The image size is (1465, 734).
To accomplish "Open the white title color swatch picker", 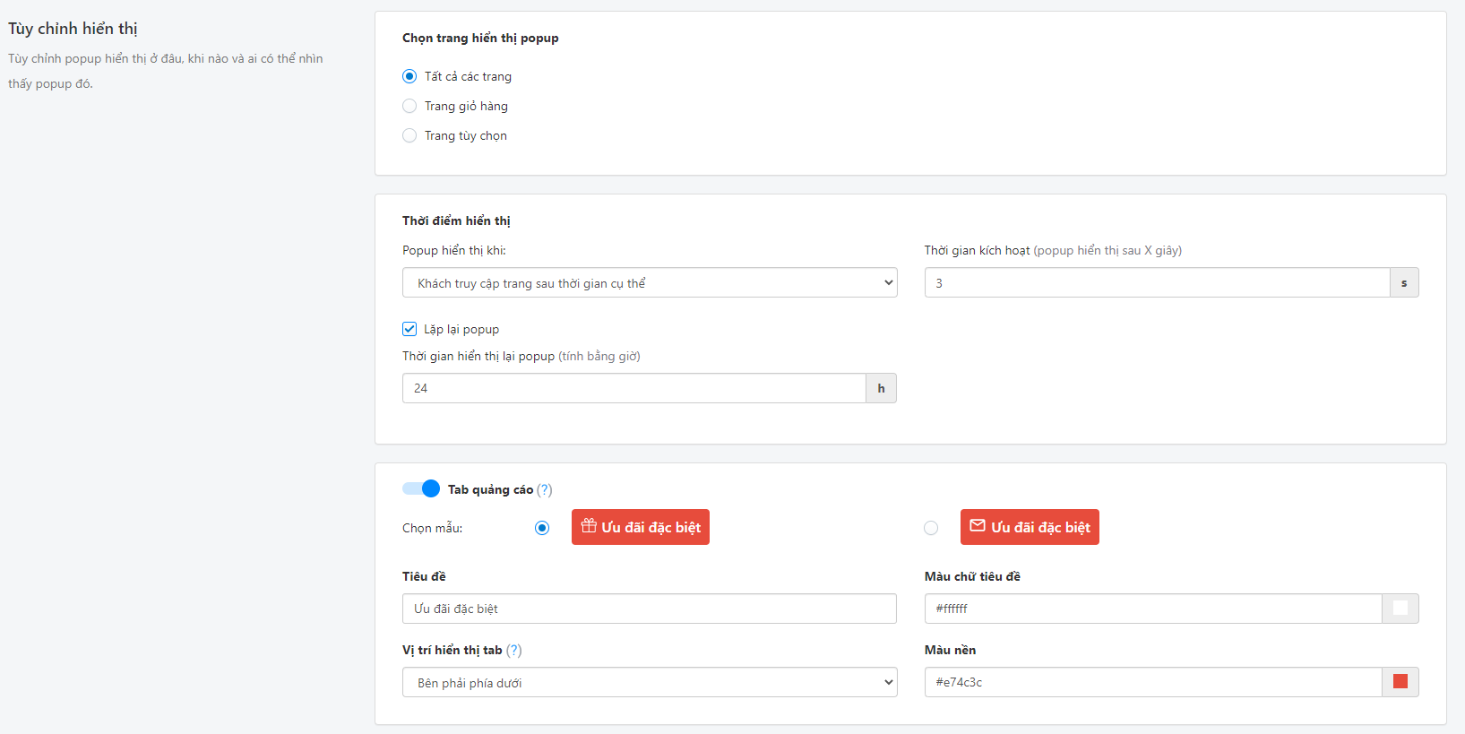I will [1400, 609].
